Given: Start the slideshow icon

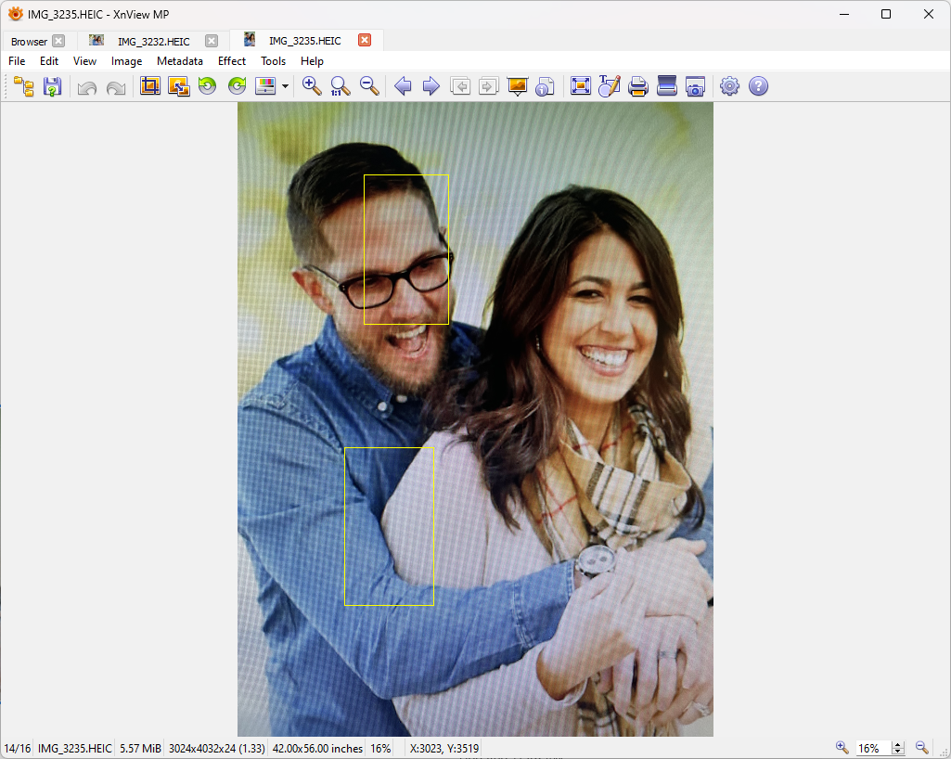Looking at the screenshot, I should (518, 86).
